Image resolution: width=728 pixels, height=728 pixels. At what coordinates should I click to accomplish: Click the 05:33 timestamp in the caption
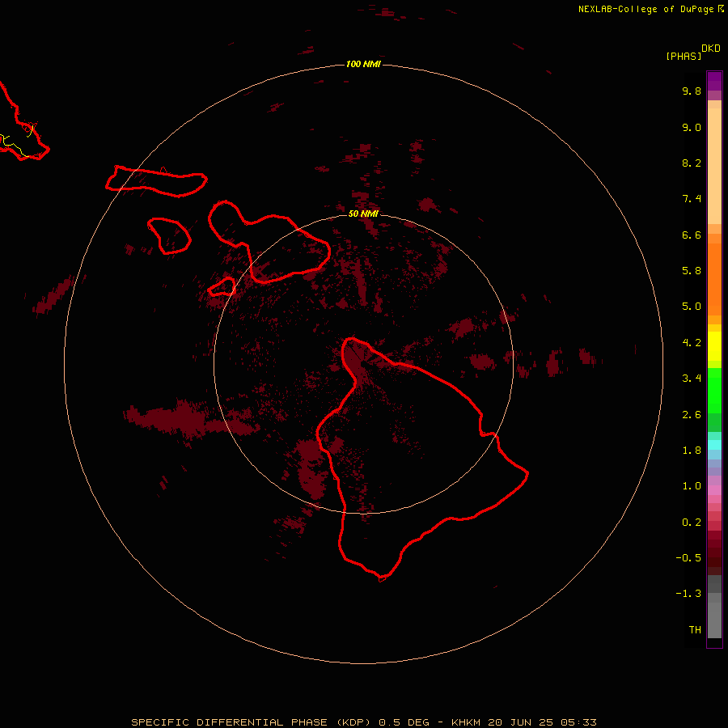[x=578, y=722]
